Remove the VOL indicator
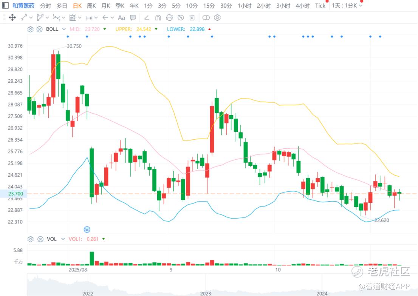Image resolution: width=418 pixels, height=296 pixels. click(40, 239)
